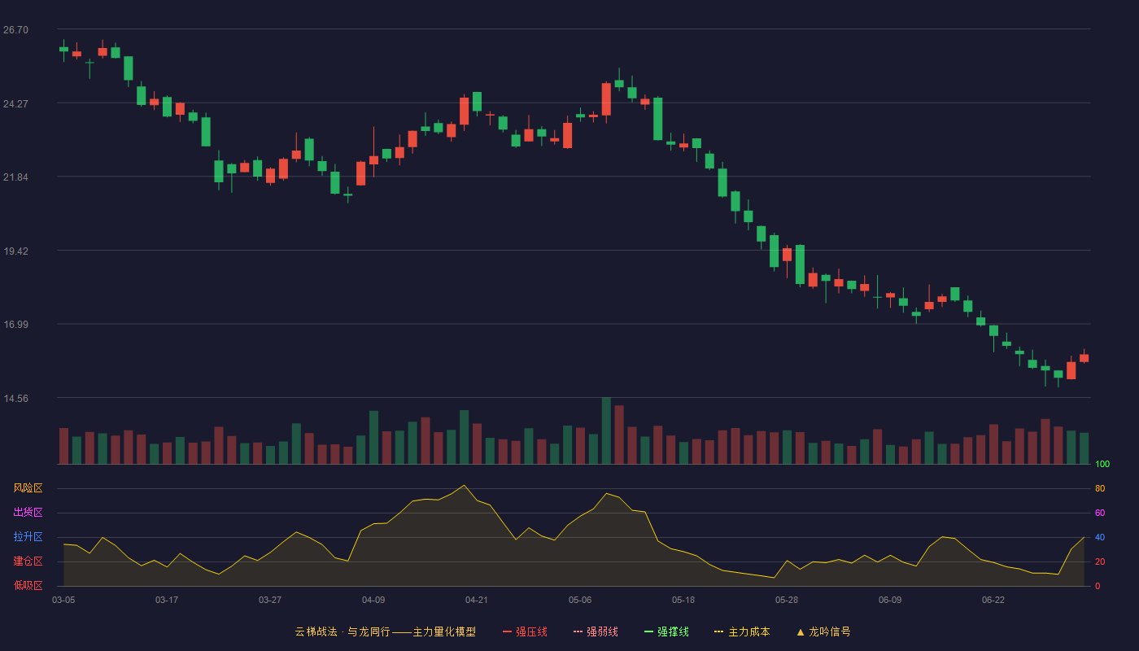Click the 21.84 price axis label

click(15, 177)
